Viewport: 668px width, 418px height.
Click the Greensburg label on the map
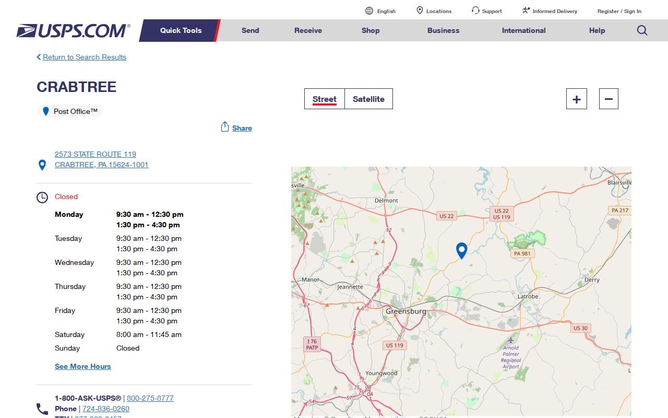click(406, 311)
